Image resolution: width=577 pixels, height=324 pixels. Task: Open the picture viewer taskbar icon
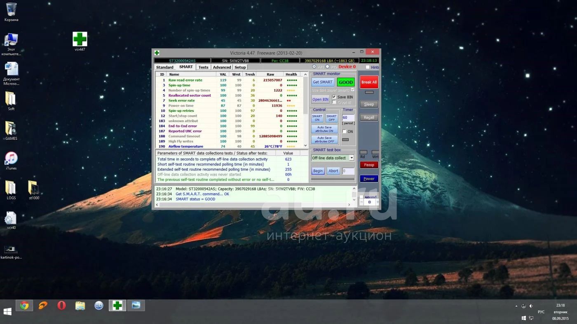pos(136,305)
